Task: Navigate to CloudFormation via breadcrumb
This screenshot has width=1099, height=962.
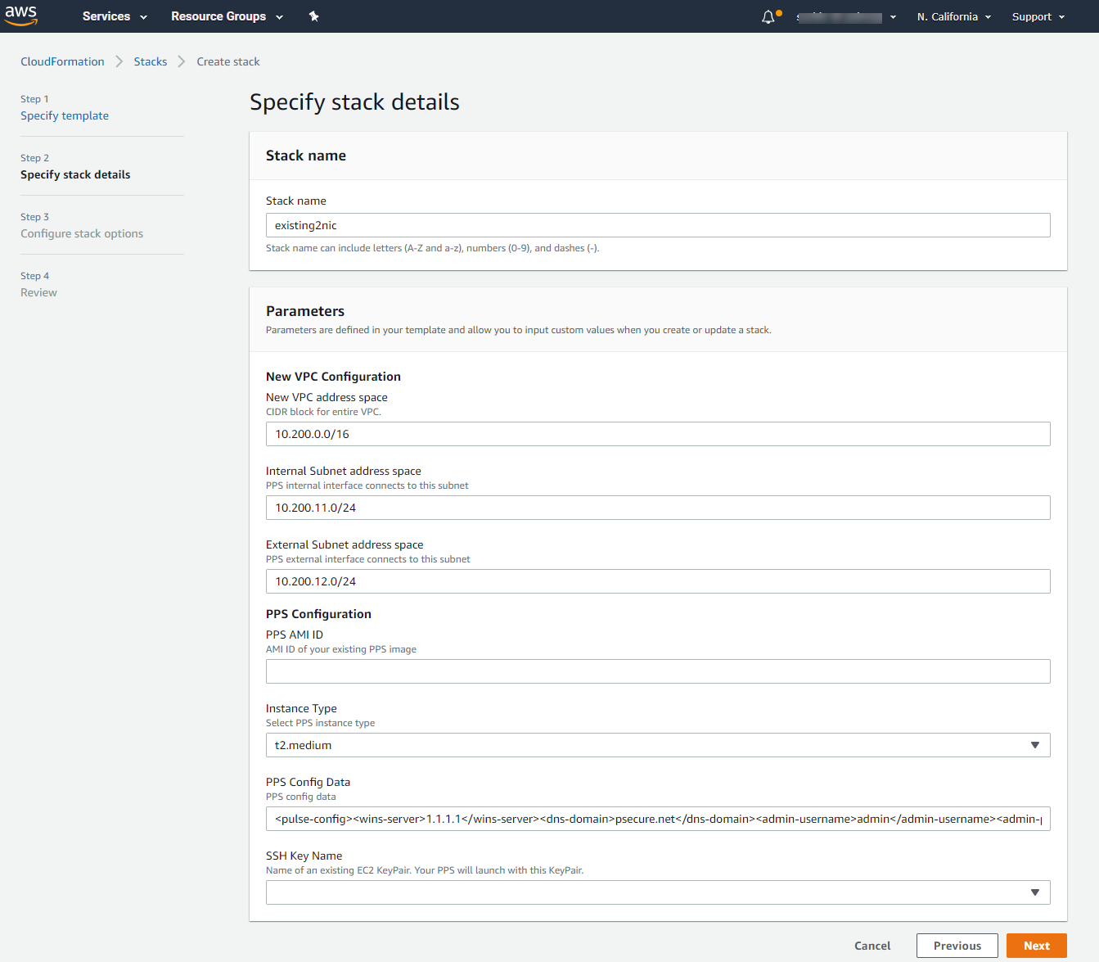Action: [62, 61]
